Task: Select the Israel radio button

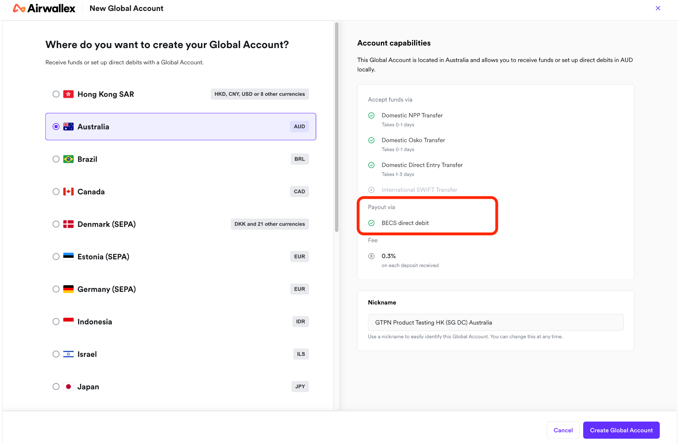Action: click(56, 354)
